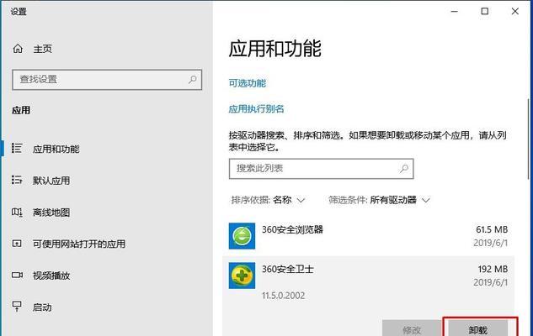This screenshot has height=336, width=533.
Task: Click the home icon beside 主页
Action: [x=18, y=49]
